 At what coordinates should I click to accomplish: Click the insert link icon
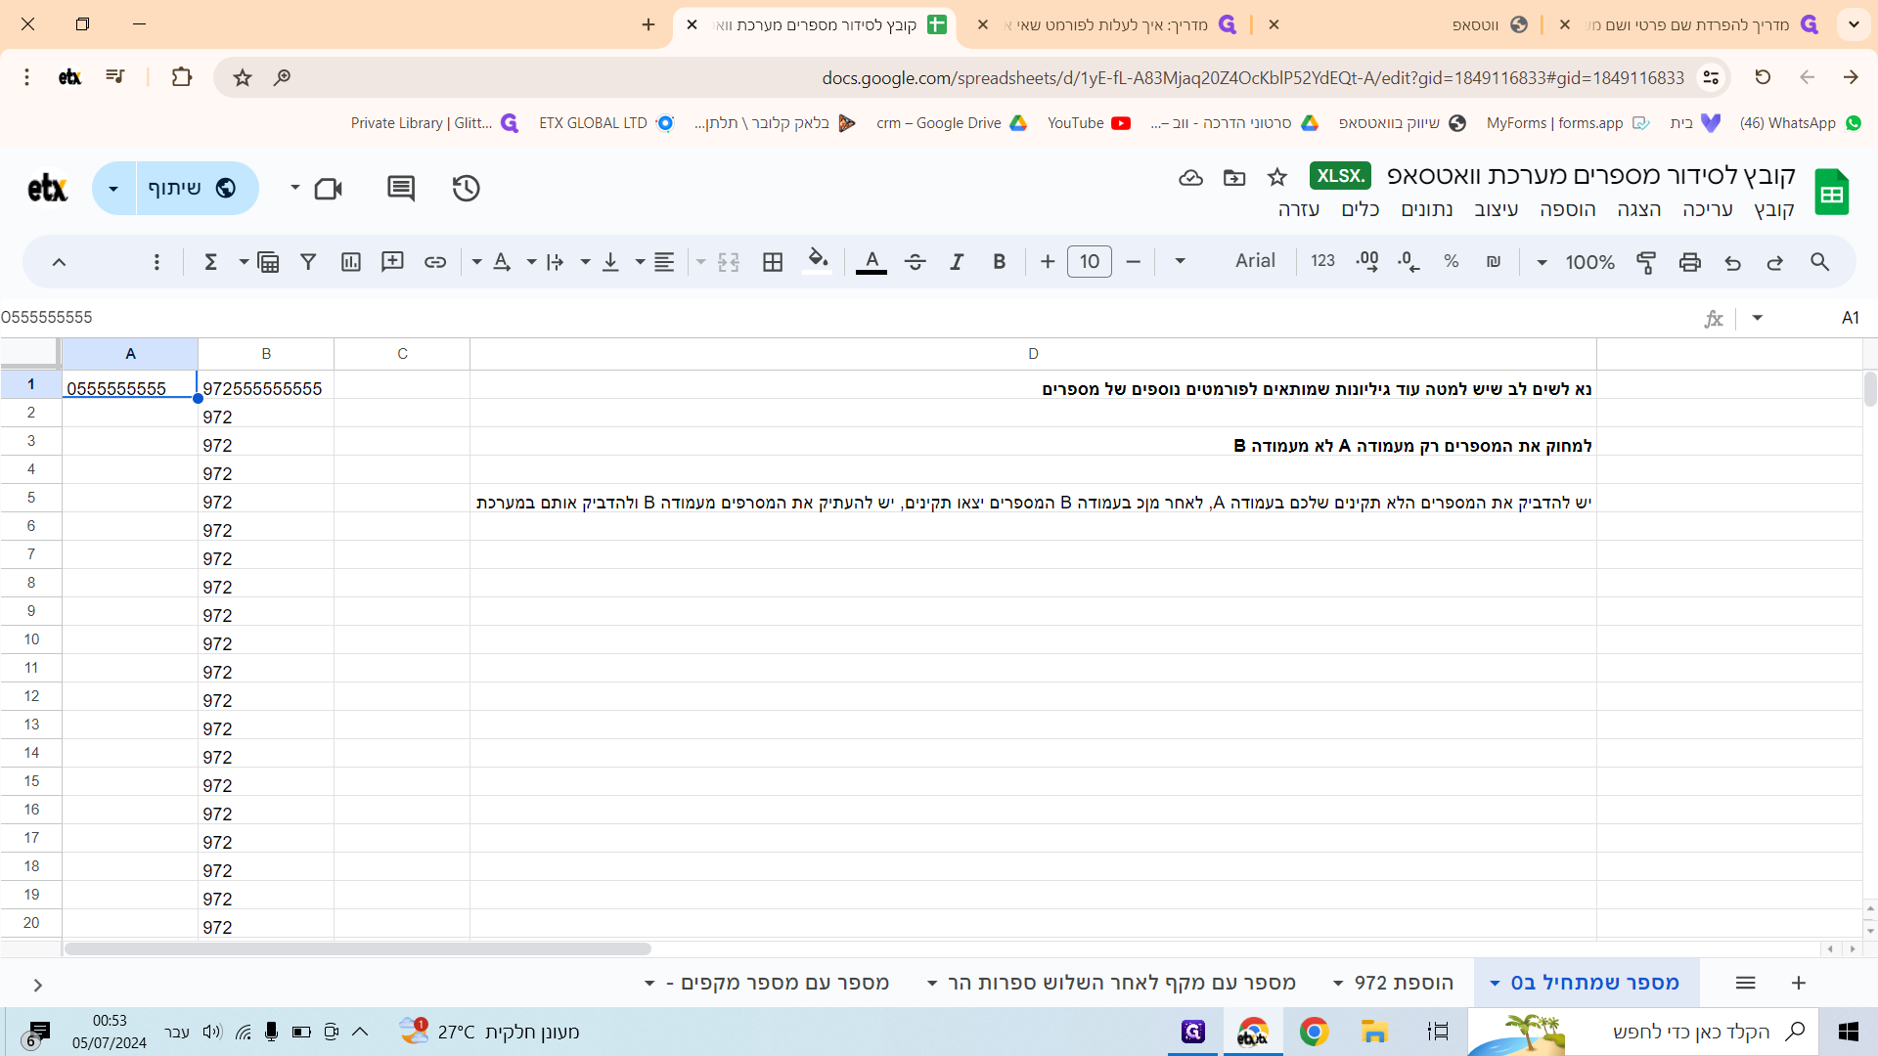pyautogui.click(x=435, y=262)
